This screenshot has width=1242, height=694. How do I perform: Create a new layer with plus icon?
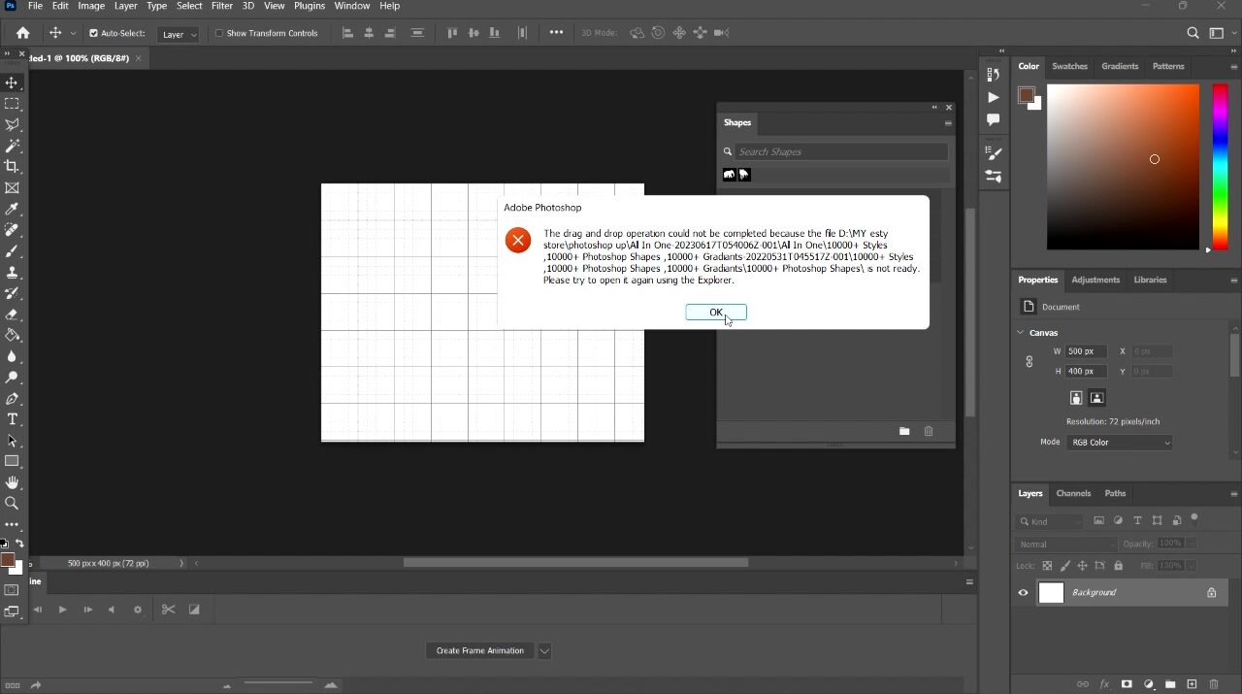pyautogui.click(x=1193, y=684)
